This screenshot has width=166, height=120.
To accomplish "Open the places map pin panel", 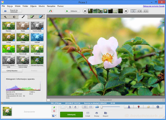I will coord(139,107).
